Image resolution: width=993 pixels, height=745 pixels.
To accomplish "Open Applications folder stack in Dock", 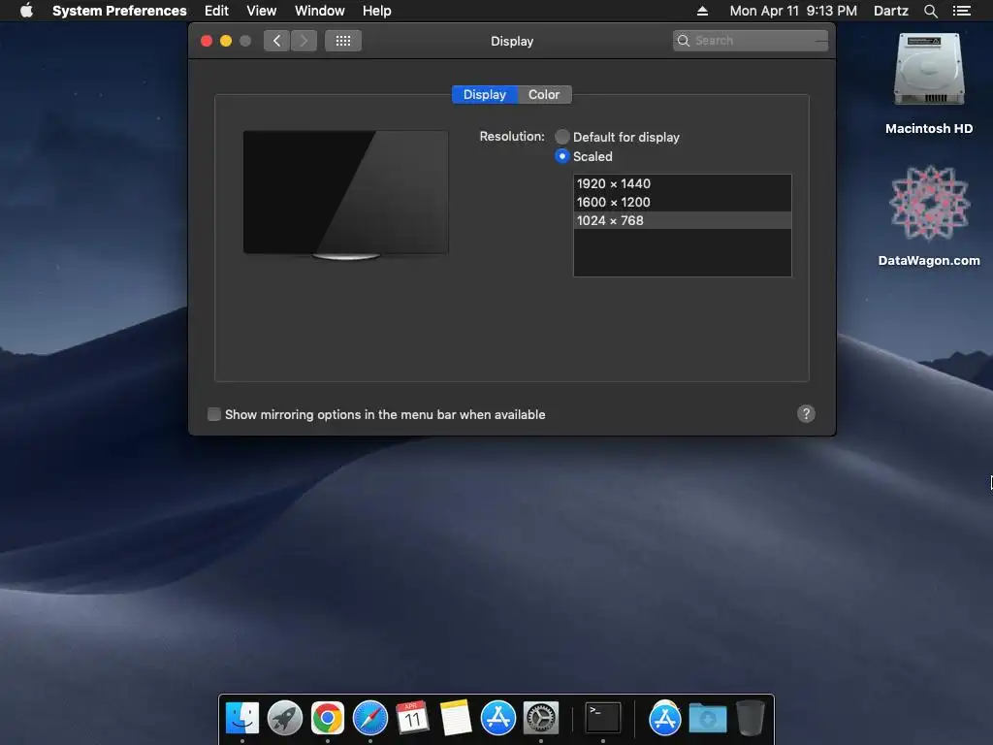I will 664,718.
